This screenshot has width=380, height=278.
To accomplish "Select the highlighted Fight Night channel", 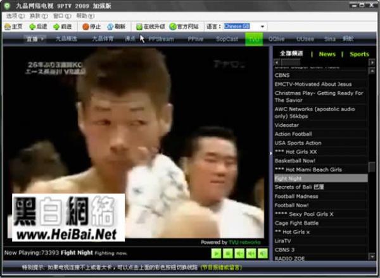I will [320, 178].
